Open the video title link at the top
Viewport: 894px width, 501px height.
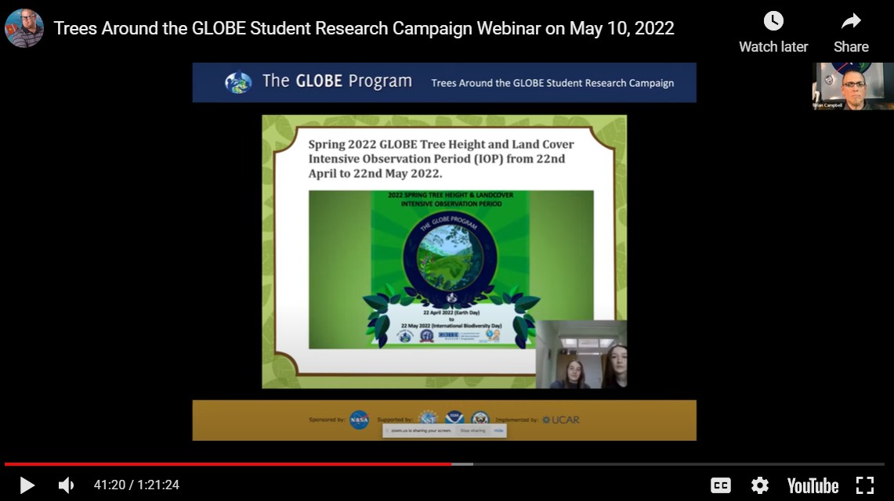coord(364,28)
